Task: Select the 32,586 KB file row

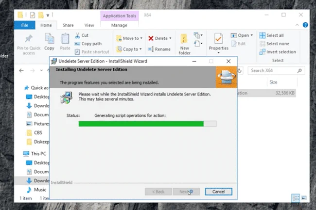Action: (x=266, y=93)
